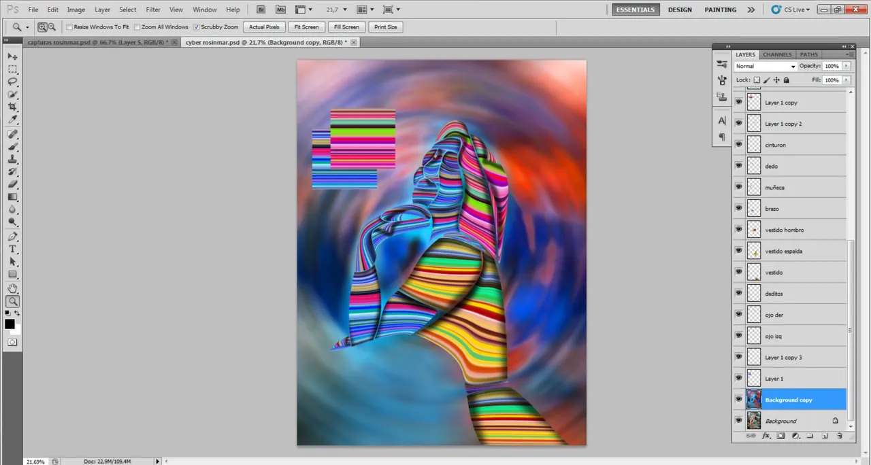Viewport: 871px width, 465px height.
Task: Create a new layer group
Action: pyautogui.click(x=810, y=435)
